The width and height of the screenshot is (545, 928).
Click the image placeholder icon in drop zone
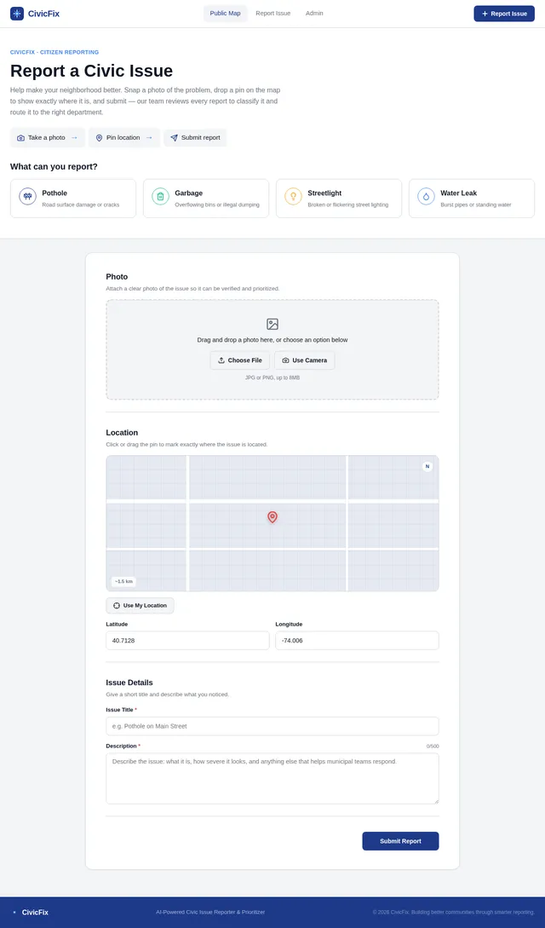pos(272,325)
